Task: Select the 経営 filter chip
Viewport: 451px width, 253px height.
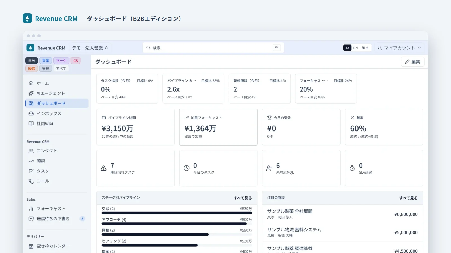Action: [32, 69]
